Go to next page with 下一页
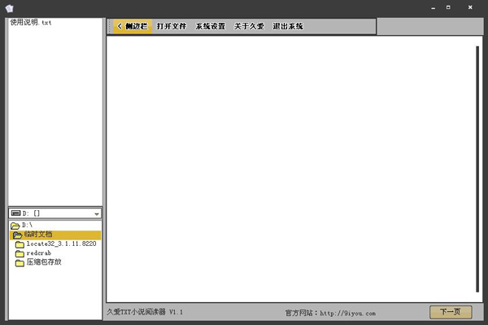The image size is (488, 325). [451, 312]
